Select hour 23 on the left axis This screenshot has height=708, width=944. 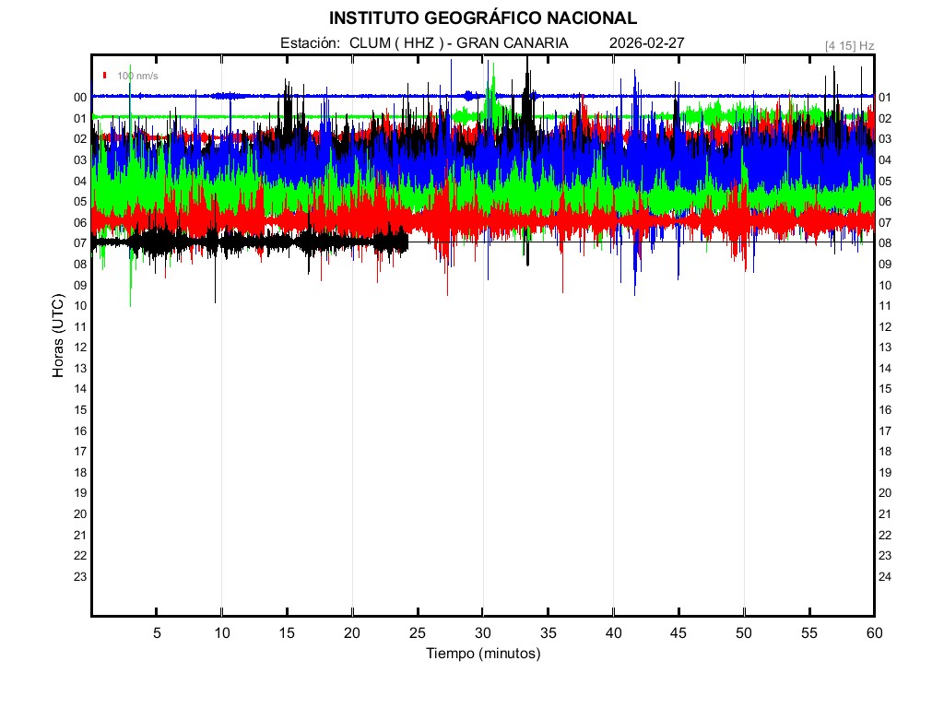(x=80, y=576)
